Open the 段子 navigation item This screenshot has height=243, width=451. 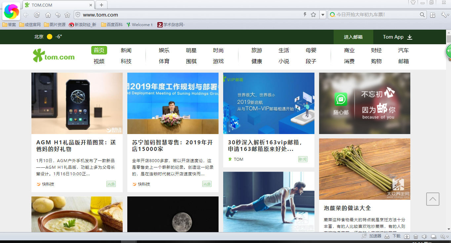(x=311, y=61)
